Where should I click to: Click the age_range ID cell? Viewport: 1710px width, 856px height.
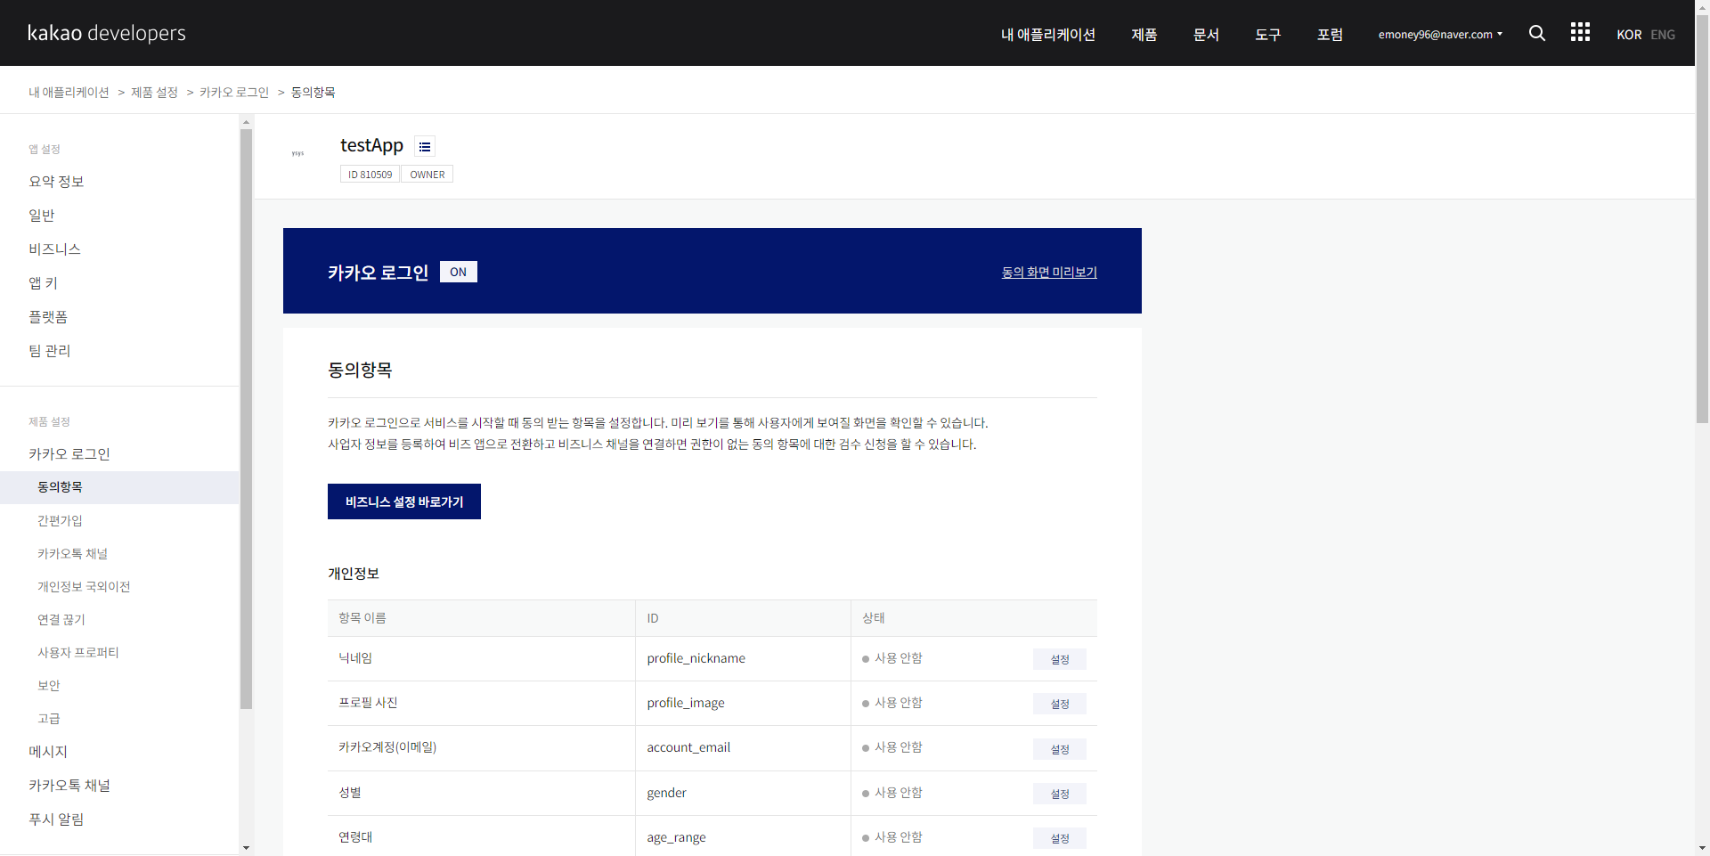pos(743,837)
